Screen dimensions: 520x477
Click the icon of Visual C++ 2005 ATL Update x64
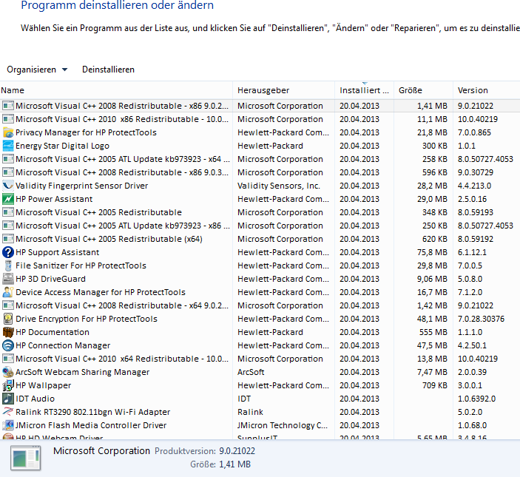point(8,159)
